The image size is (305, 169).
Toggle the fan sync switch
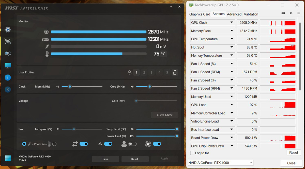tap(157, 144)
